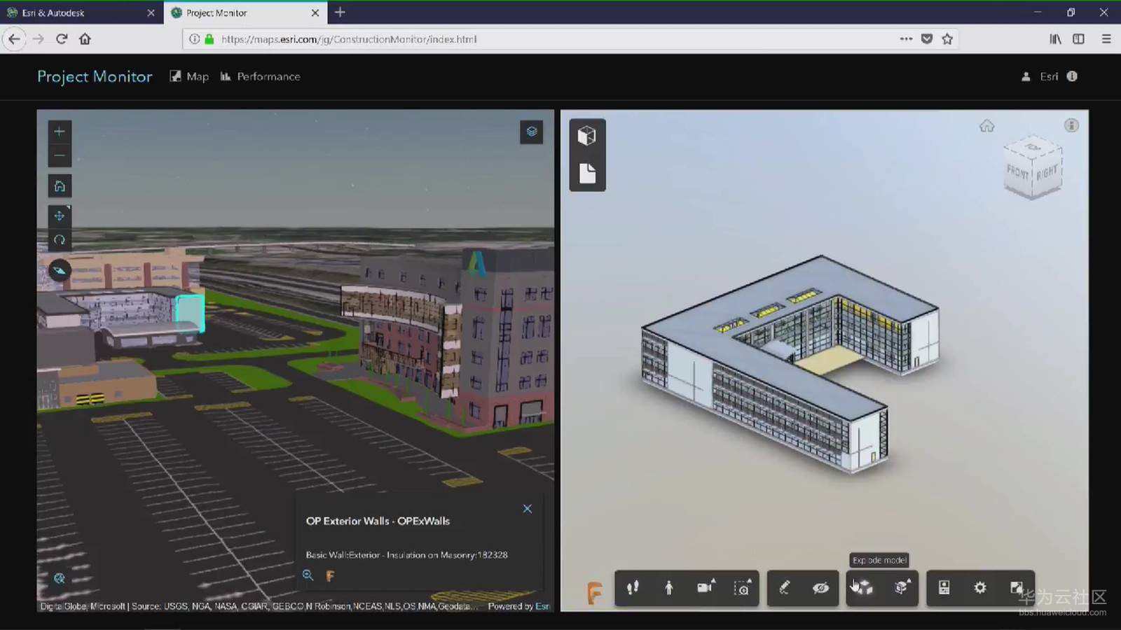The height and width of the screenshot is (630, 1121).
Task: Open the camera interactions tool
Action: (706, 588)
